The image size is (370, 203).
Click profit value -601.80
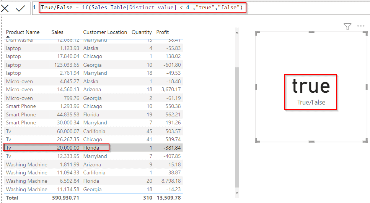pyautogui.click(x=172, y=65)
